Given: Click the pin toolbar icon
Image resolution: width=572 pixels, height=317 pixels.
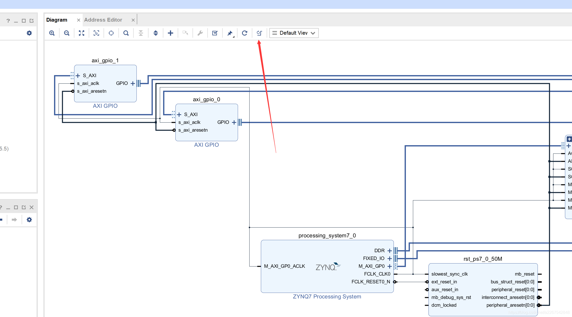Looking at the screenshot, I should click(x=230, y=33).
